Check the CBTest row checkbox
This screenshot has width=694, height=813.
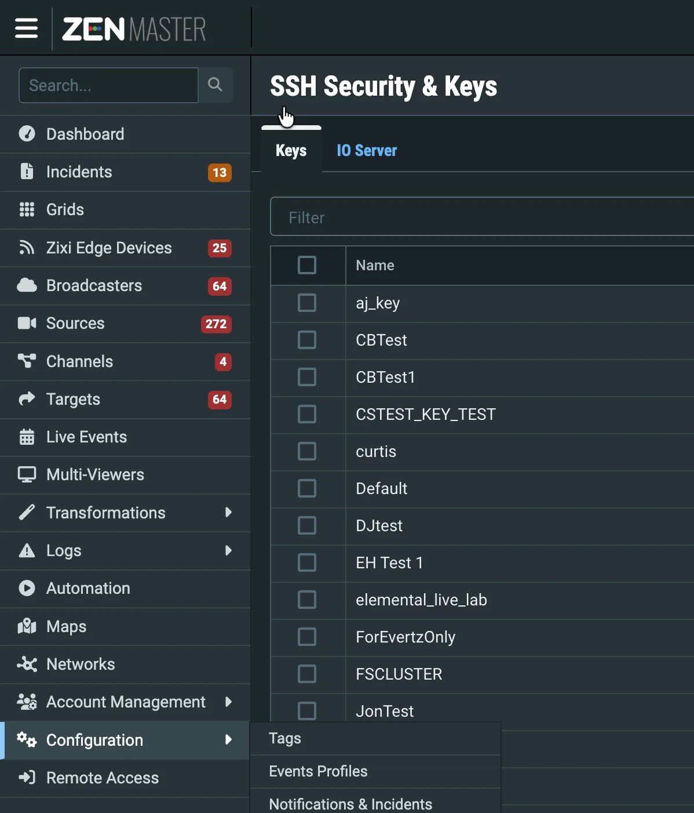306,340
